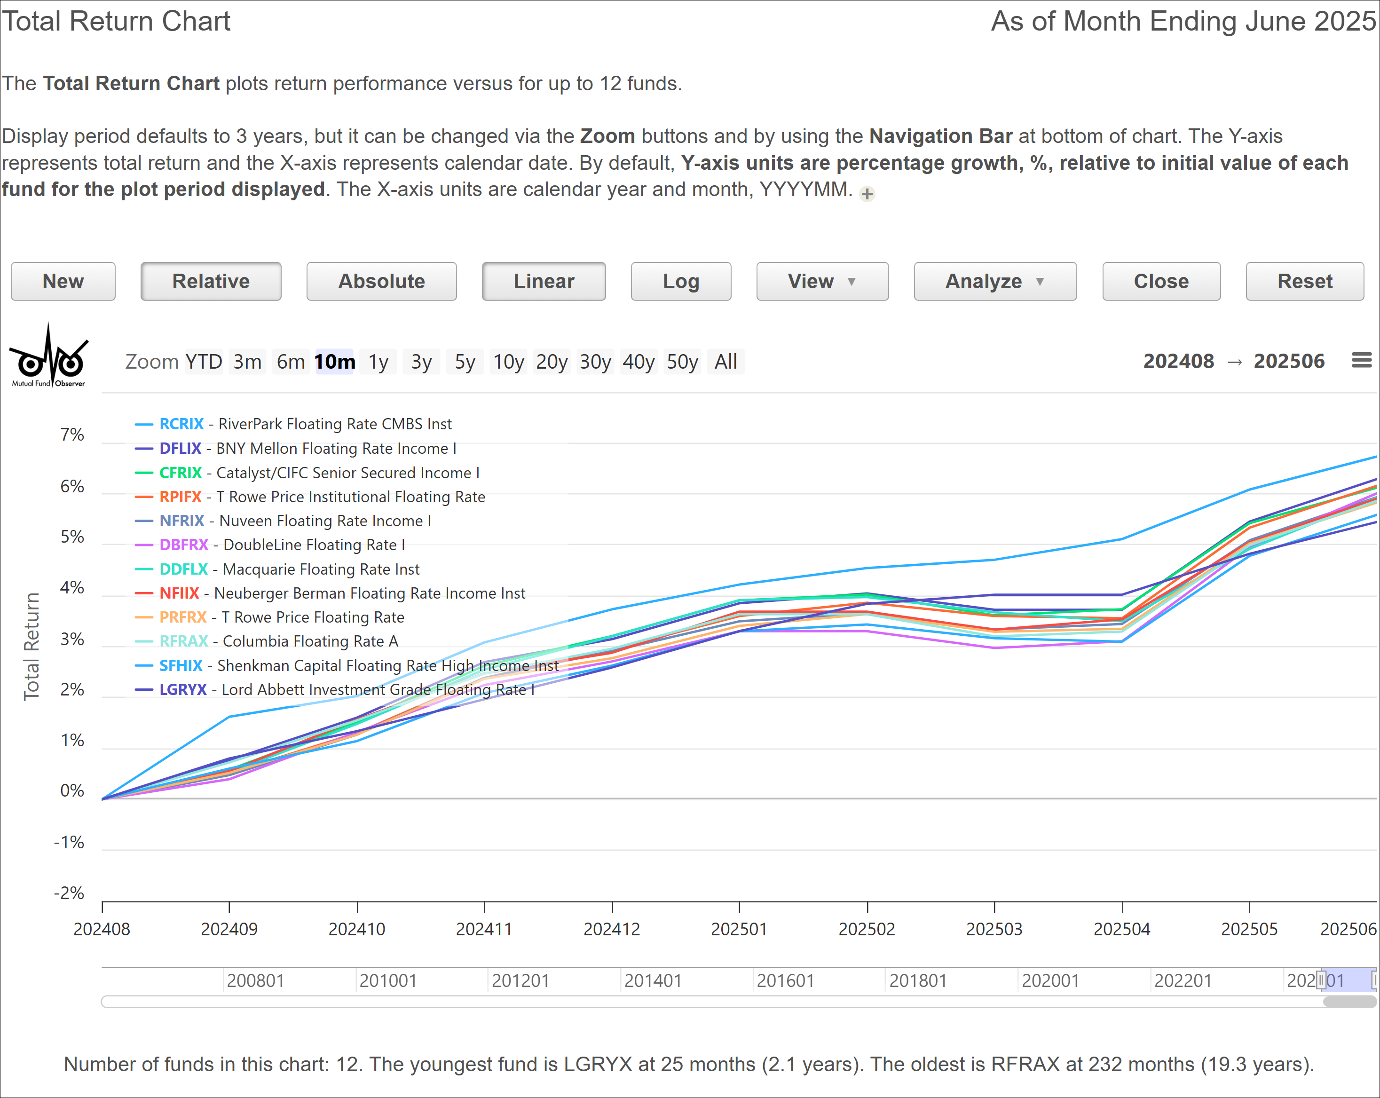The width and height of the screenshot is (1380, 1098).
Task: Set zoom to 3y
Action: pyautogui.click(x=421, y=362)
